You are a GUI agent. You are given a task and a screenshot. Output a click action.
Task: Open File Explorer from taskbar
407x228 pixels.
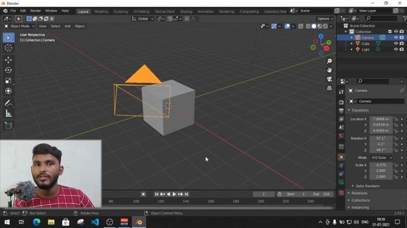(51, 222)
